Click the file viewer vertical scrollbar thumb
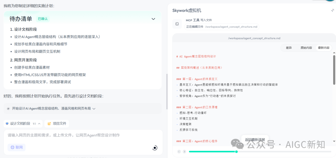This screenshot has width=336, height=158. click(x=334, y=70)
